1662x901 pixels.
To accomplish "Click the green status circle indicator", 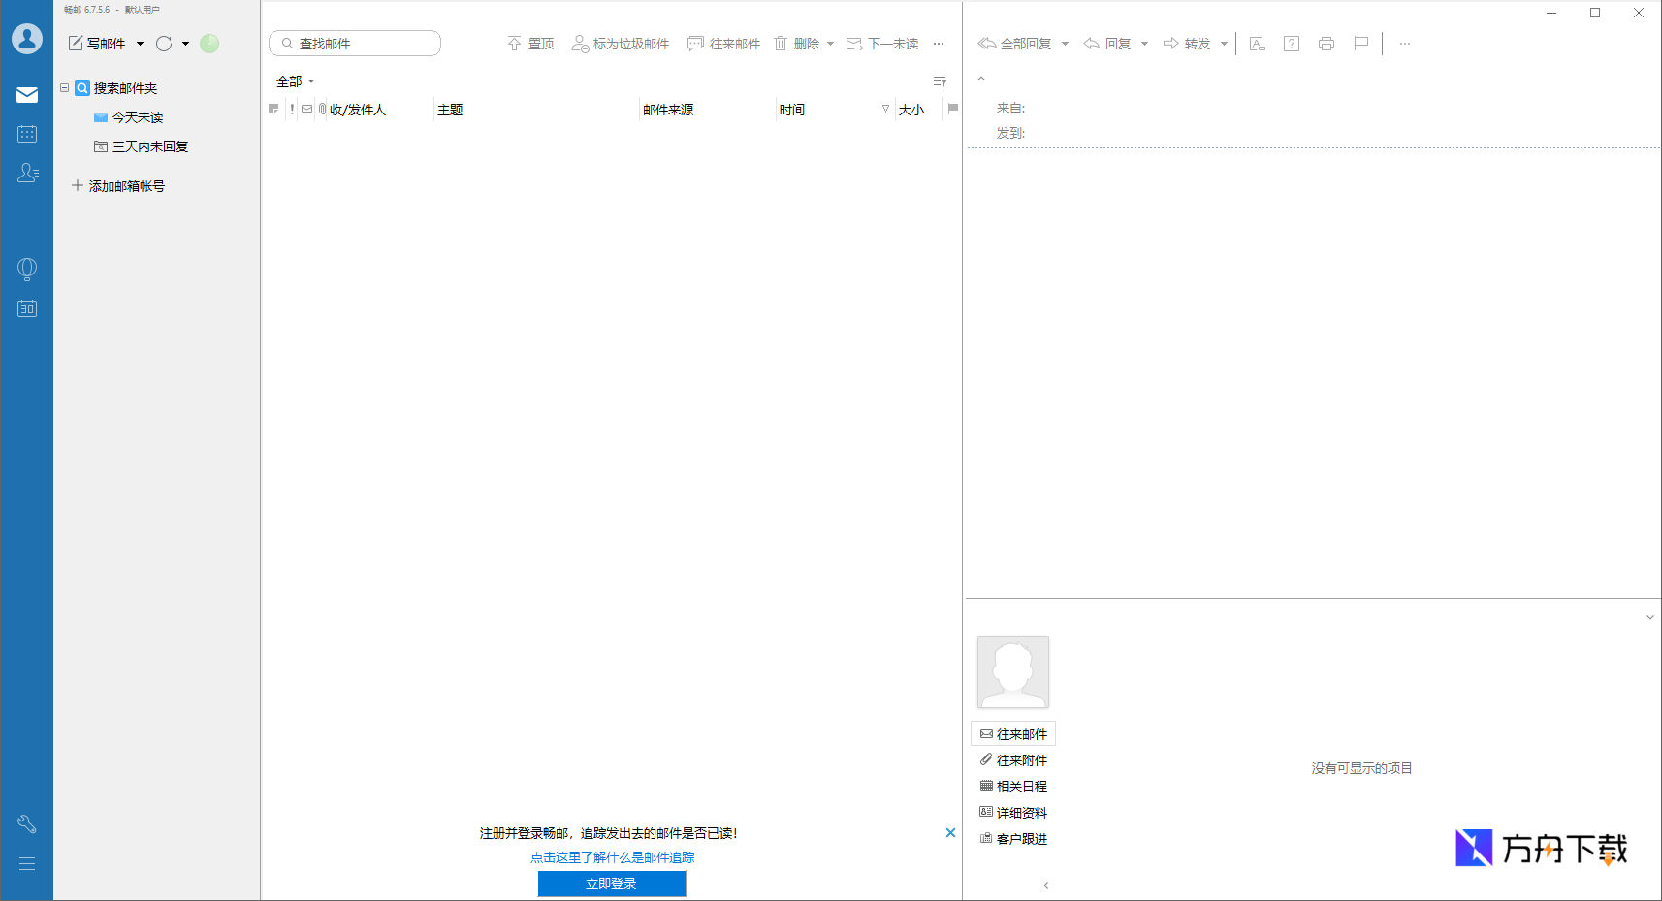I will 209,44.
